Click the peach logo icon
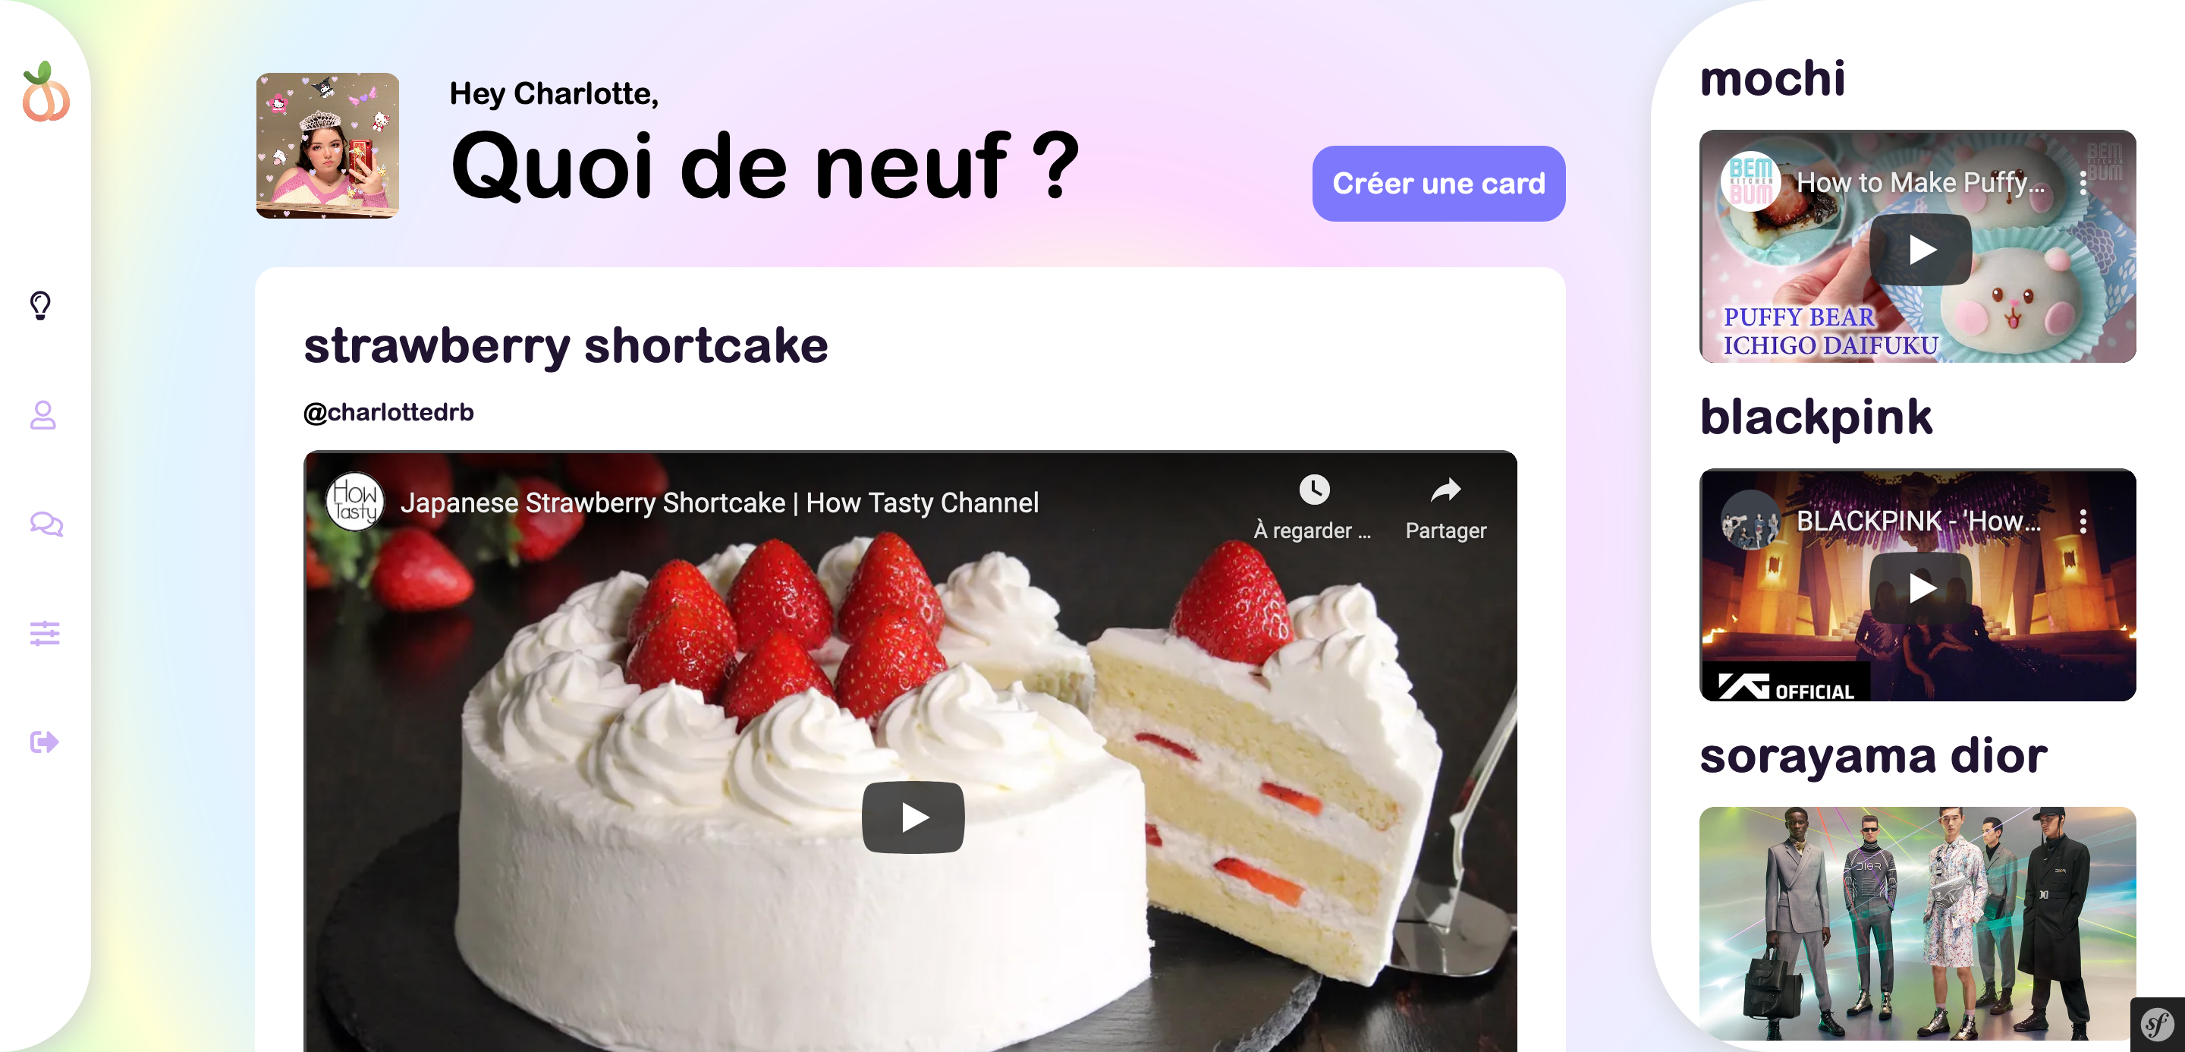Viewport: 2185px width, 1052px height. (46, 92)
